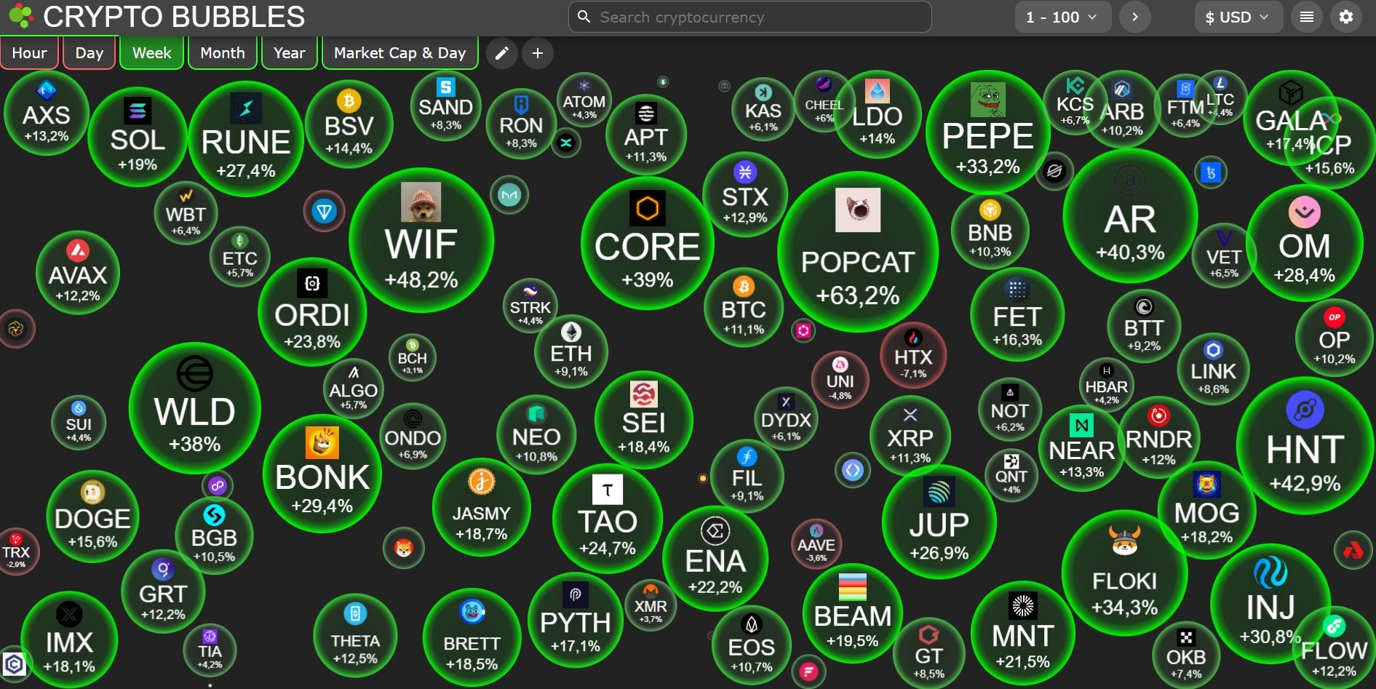
Task: Open the SEI bubble
Action: tap(644, 420)
